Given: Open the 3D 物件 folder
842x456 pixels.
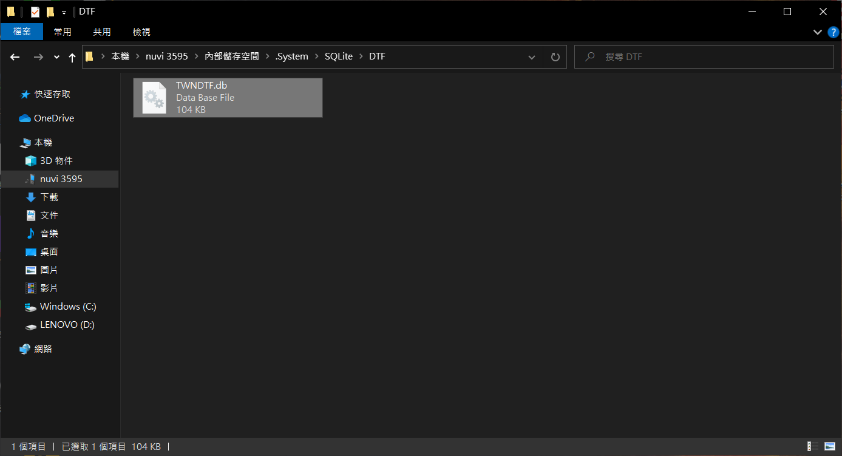Looking at the screenshot, I should point(56,161).
